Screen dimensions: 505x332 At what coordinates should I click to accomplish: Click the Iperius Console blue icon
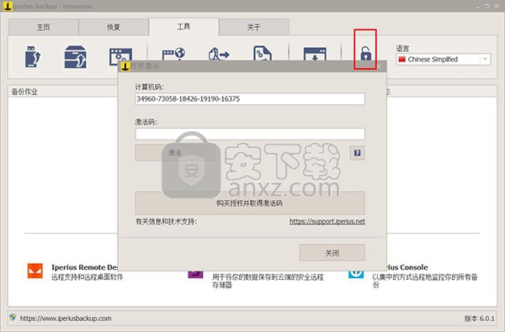(356, 274)
